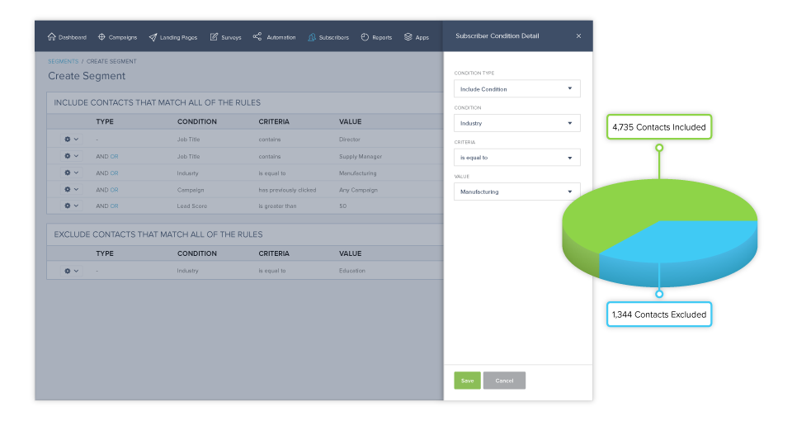Click the Automation workflow icon
792x421 pixels.
[257, 37]
